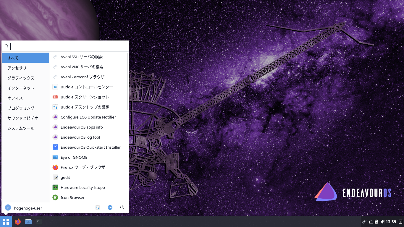Launch Budgie コントロールセンター icon

pyautogui.click(x=55, y=87)
